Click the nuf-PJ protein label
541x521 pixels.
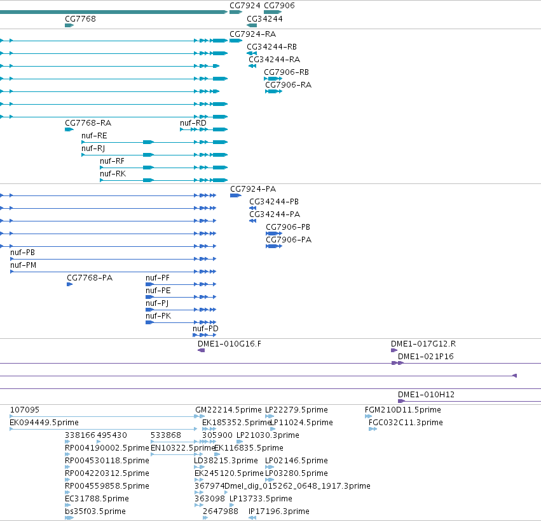tap(157, 303)
